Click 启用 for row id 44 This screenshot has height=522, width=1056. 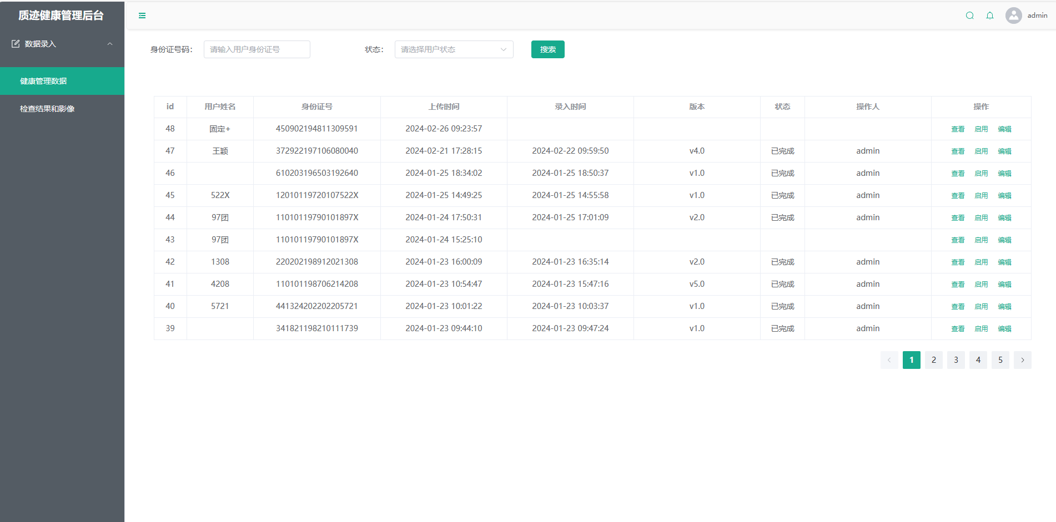pos(981,218)
